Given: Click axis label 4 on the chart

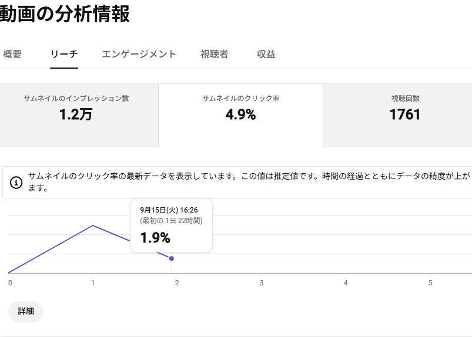Looking at the screenshot, I should point(346,283).
